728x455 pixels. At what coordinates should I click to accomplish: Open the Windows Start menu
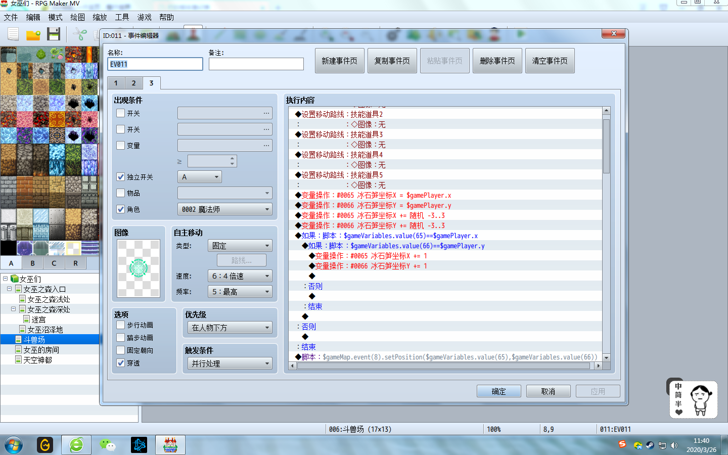click(x=14, y=445)
